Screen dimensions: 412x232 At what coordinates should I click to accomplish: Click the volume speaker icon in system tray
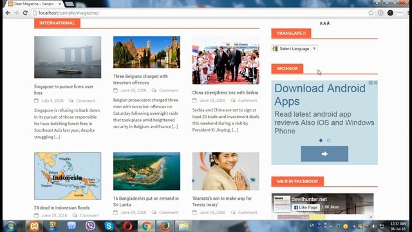[x=375, y=226]
